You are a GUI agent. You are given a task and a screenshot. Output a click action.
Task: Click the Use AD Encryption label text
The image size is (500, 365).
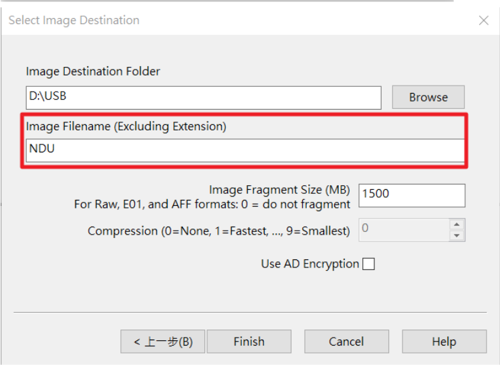coord(309,264)
